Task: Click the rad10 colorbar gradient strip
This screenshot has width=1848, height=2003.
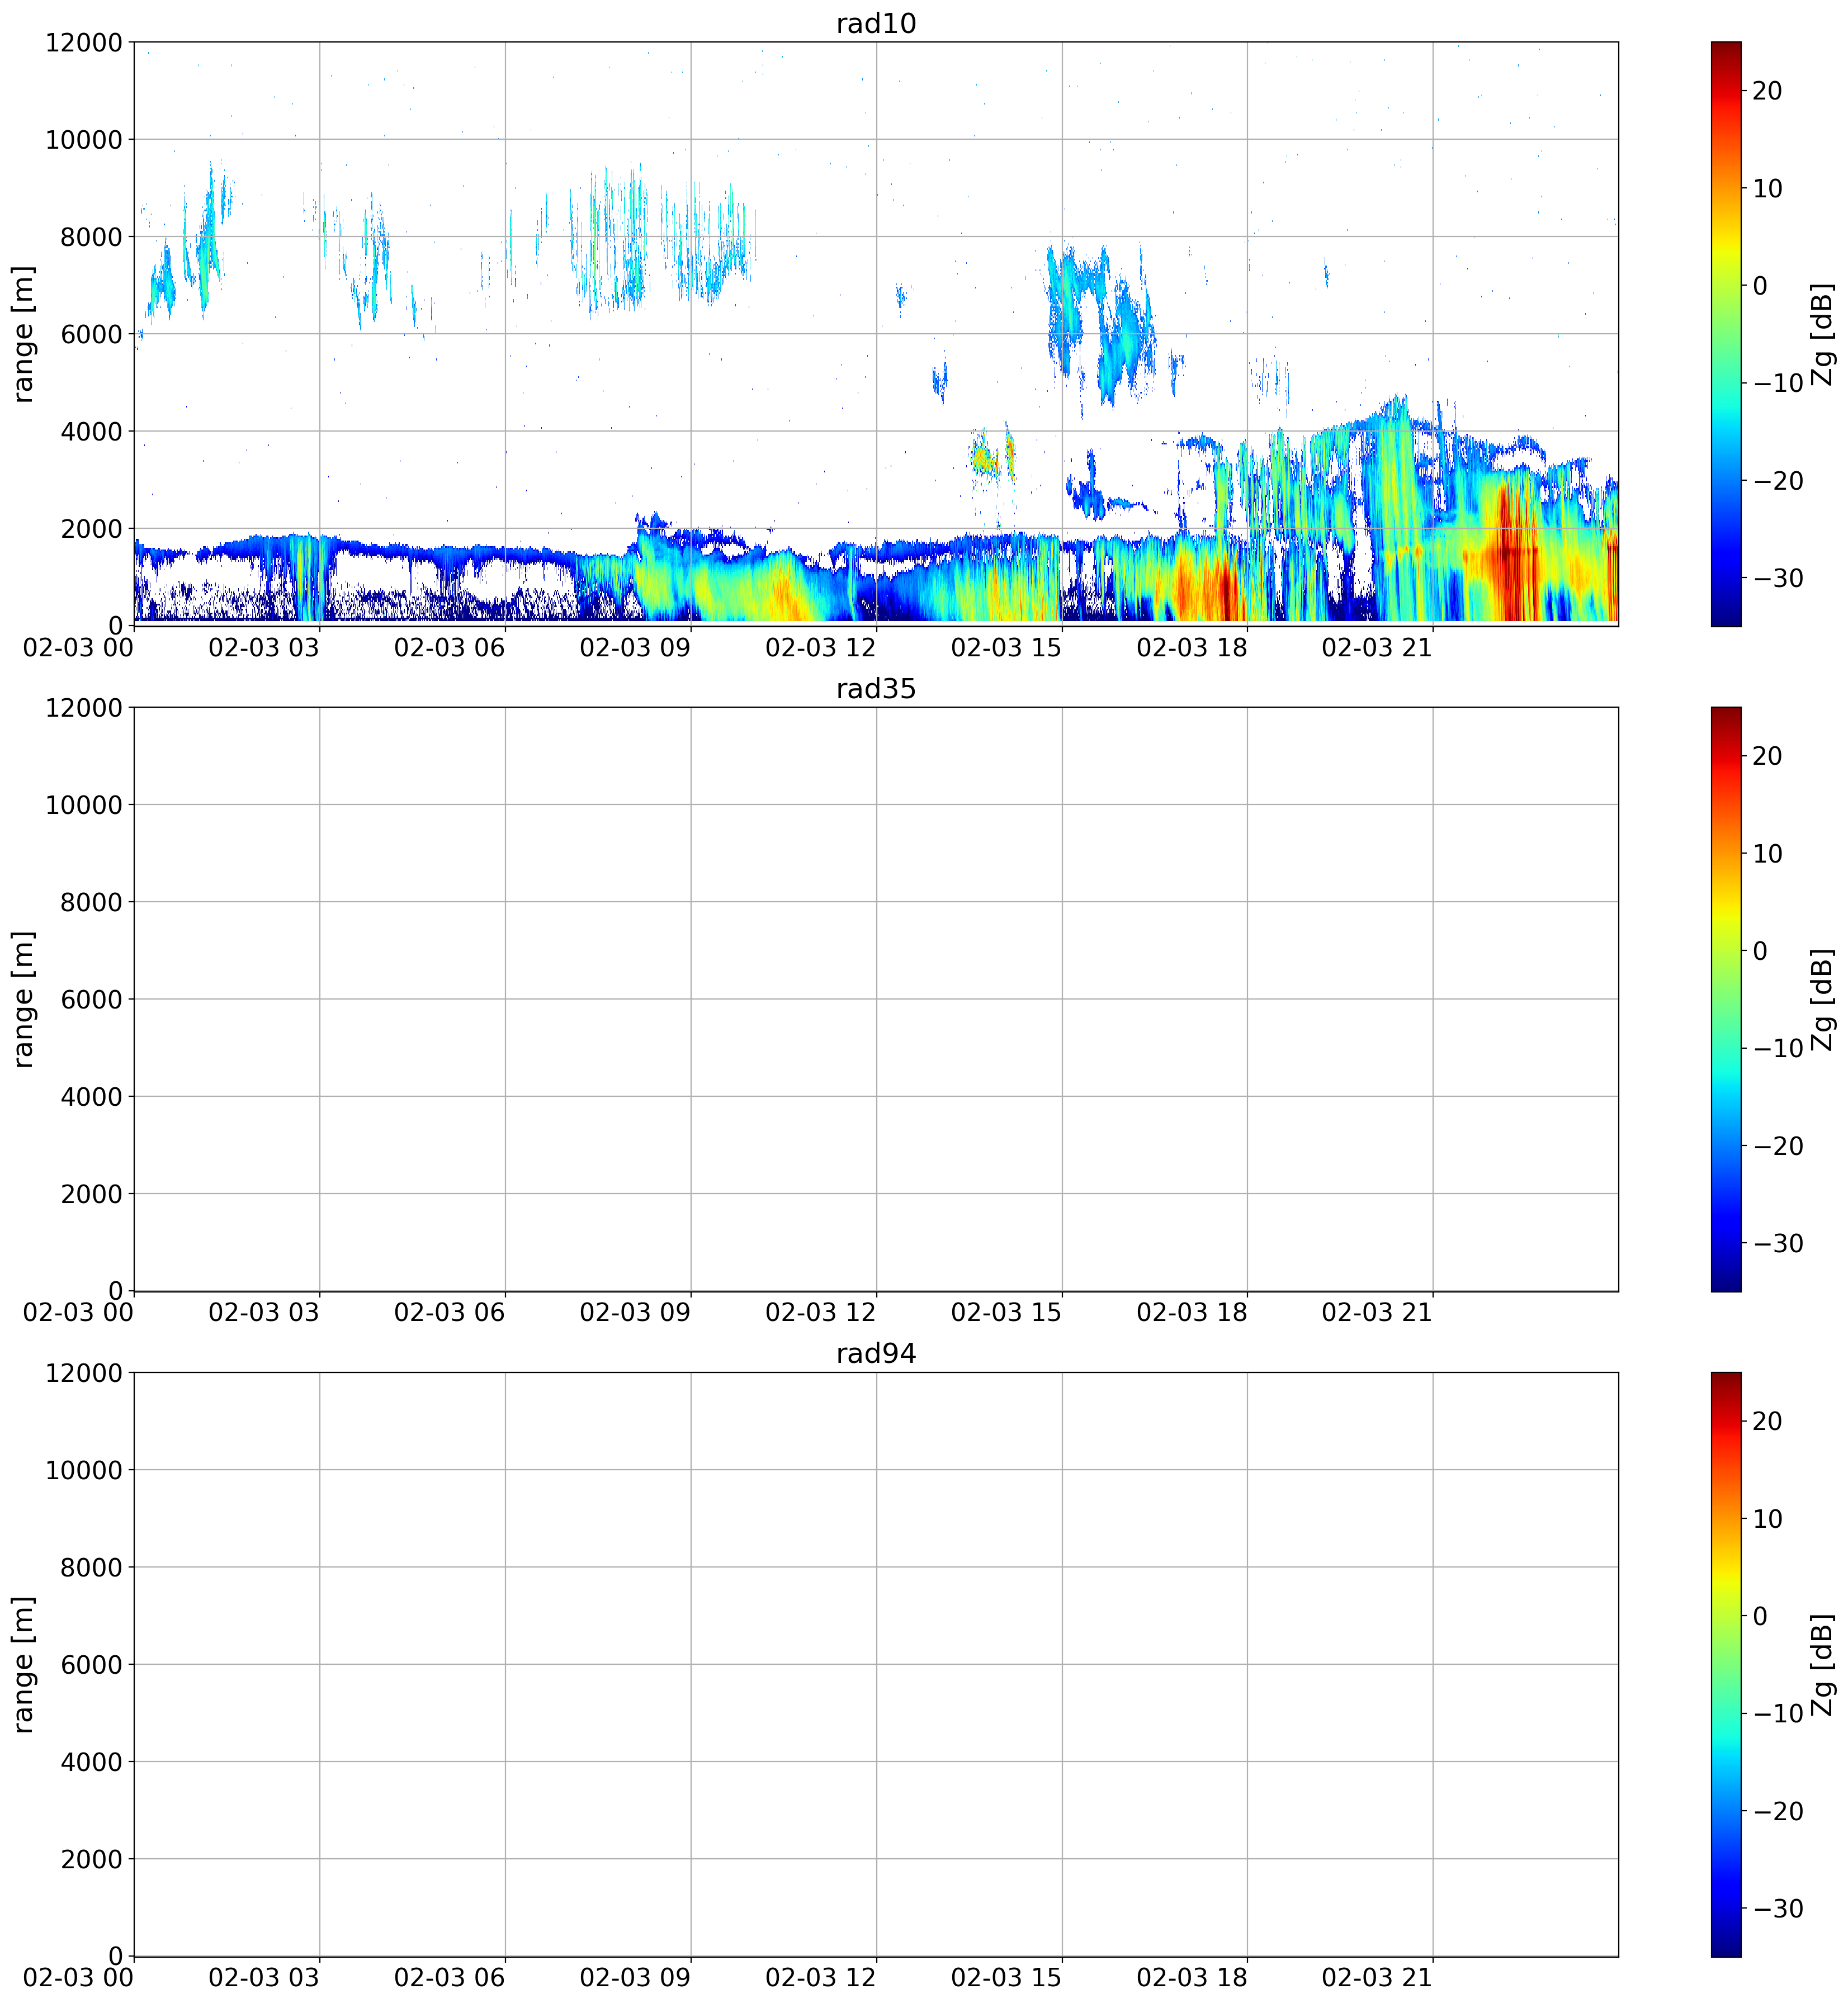Action: pos(1725,333)
